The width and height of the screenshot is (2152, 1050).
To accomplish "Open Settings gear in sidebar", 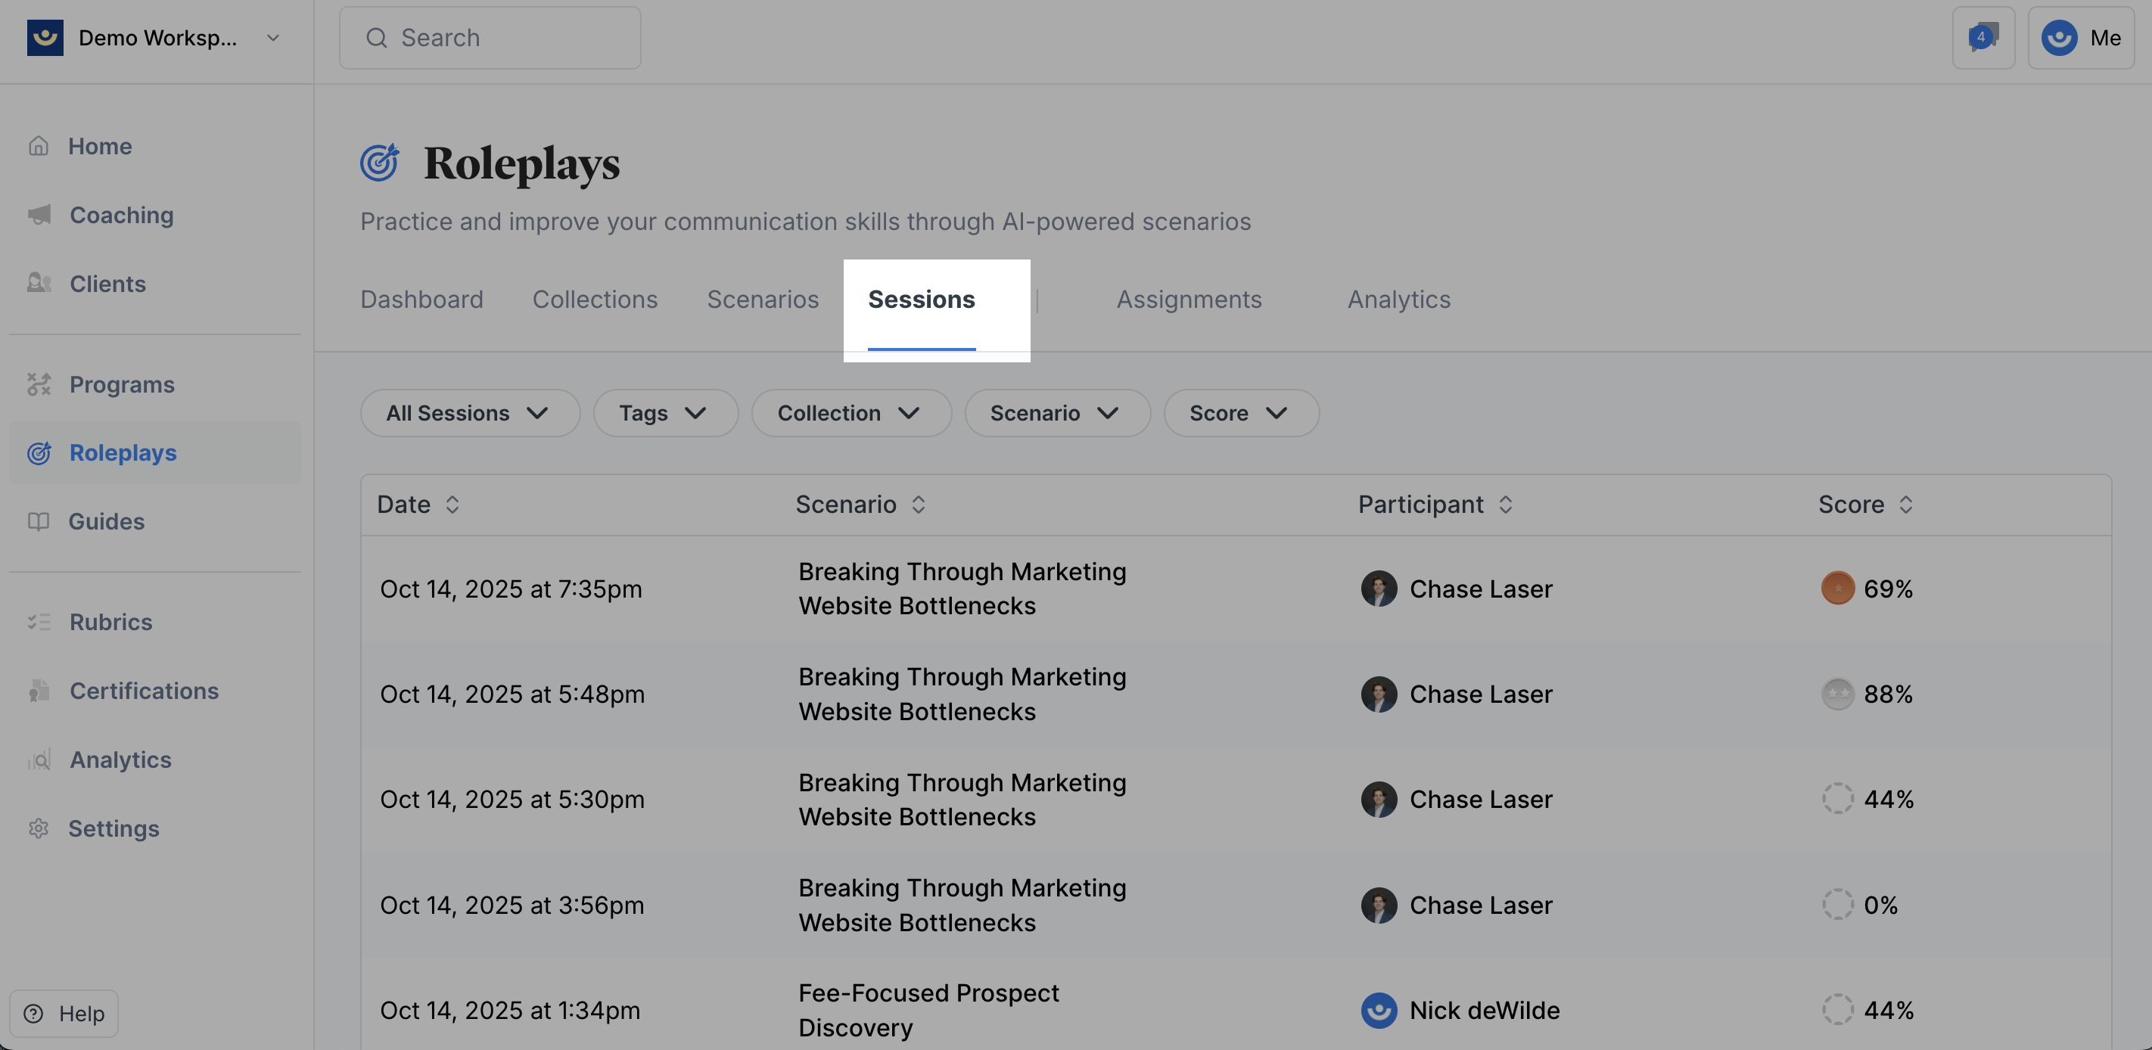I will click(x=39, y=828).
